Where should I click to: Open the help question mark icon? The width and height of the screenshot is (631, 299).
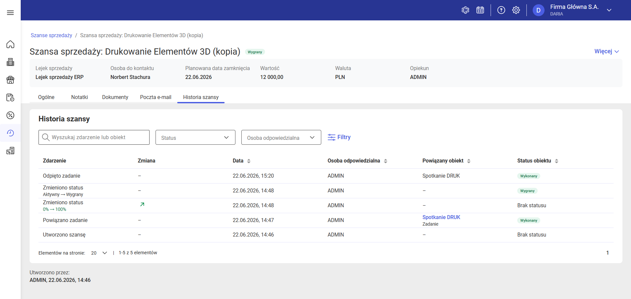coord(501,10)
